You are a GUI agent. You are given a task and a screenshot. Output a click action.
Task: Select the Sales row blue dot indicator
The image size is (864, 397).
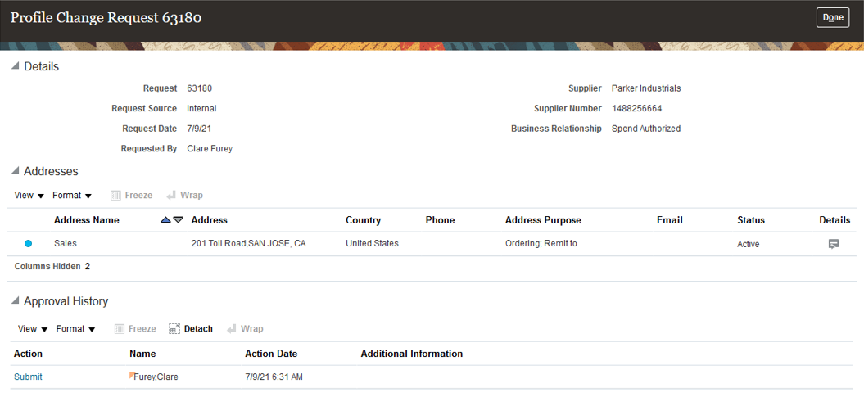pyautogui.click(x=28, y=243)
